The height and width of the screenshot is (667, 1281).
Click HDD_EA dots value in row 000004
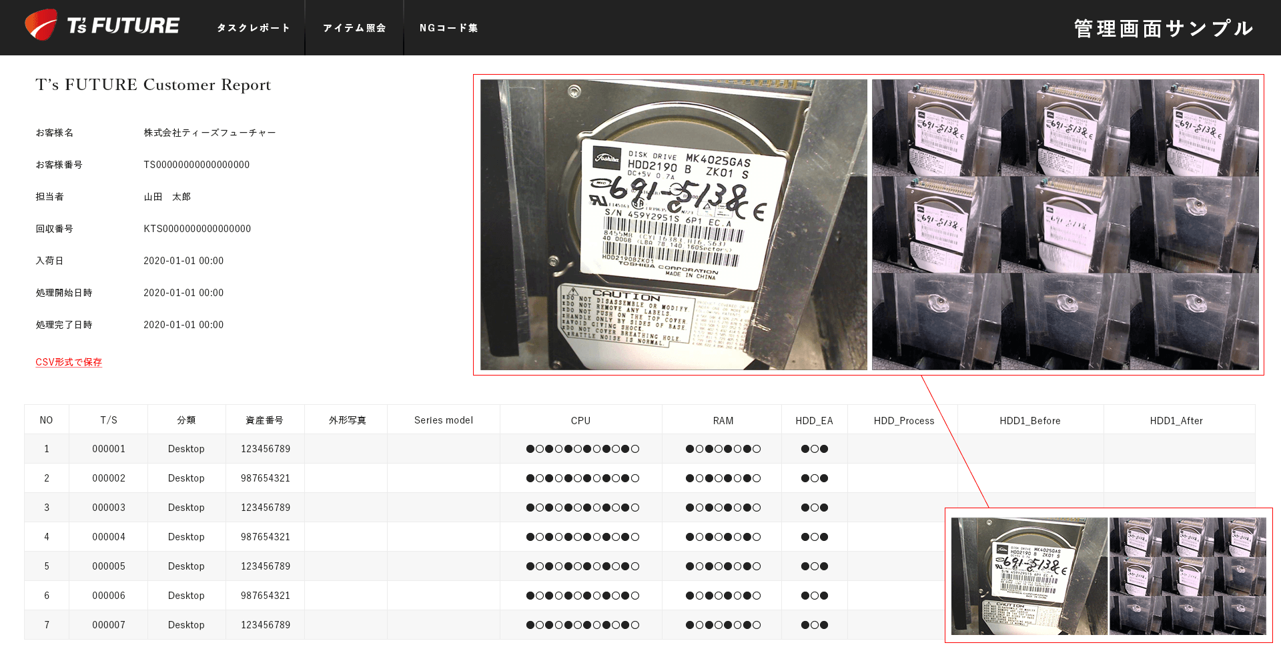tap(815, 537)
